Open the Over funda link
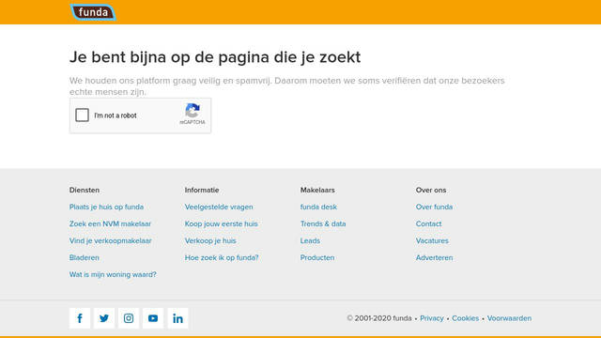Image resolution: width=601 pixels, height=338 pixels. tap(434, 207)
